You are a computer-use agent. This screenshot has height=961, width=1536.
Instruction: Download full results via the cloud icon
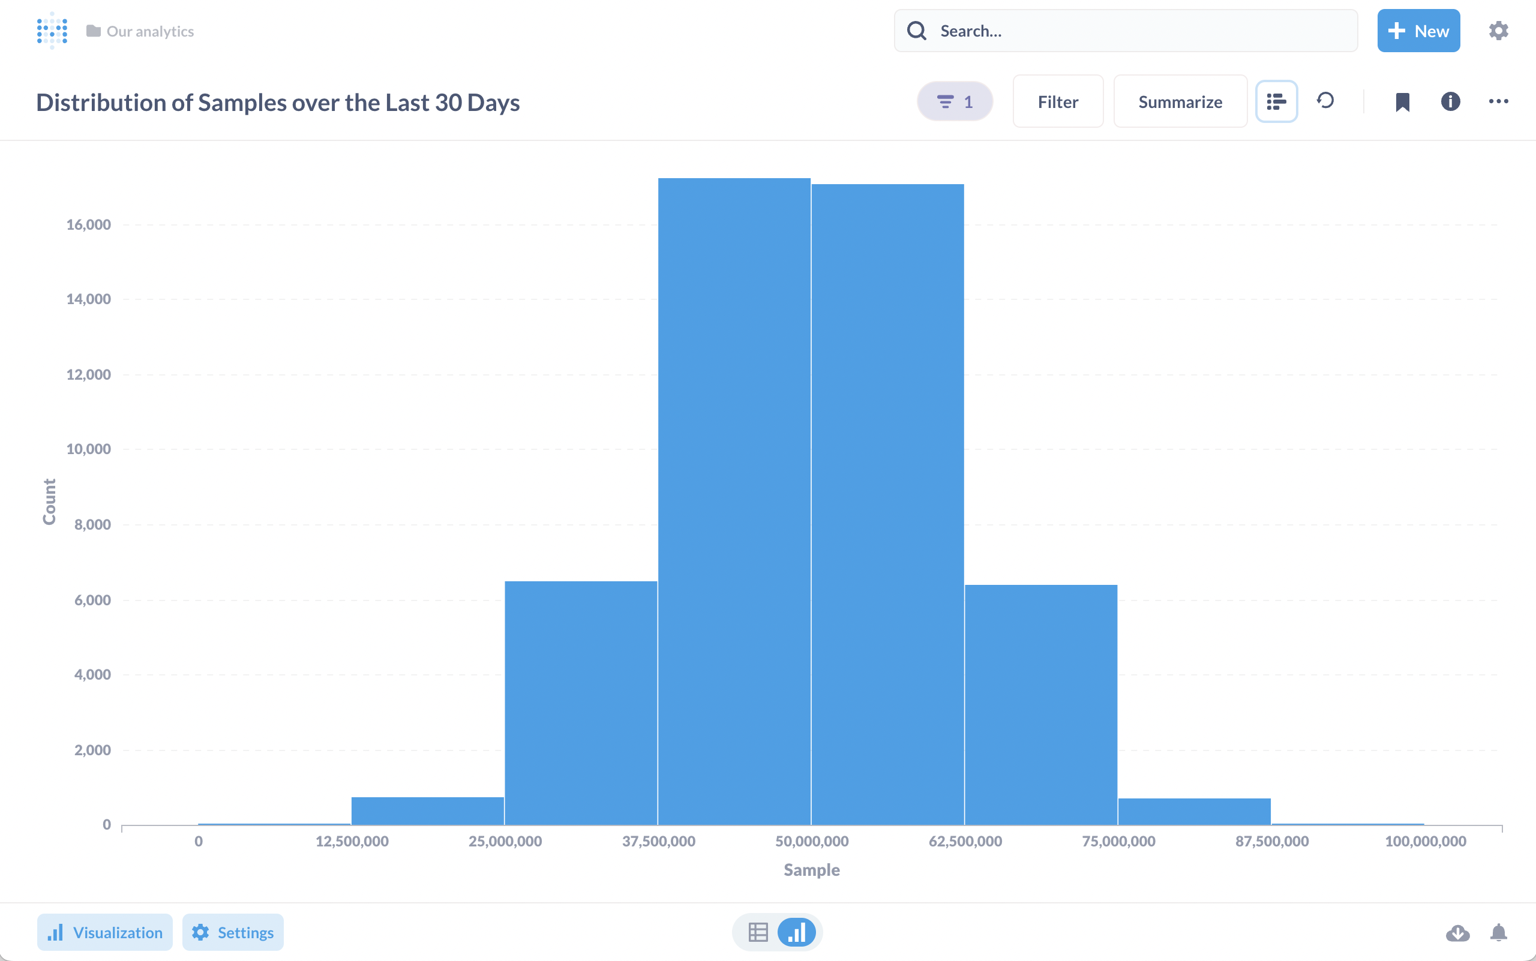1457,932
